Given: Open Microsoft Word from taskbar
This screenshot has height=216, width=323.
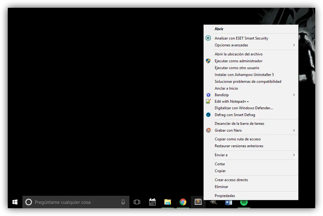Looking at the screenshot, I should point(228,202).
